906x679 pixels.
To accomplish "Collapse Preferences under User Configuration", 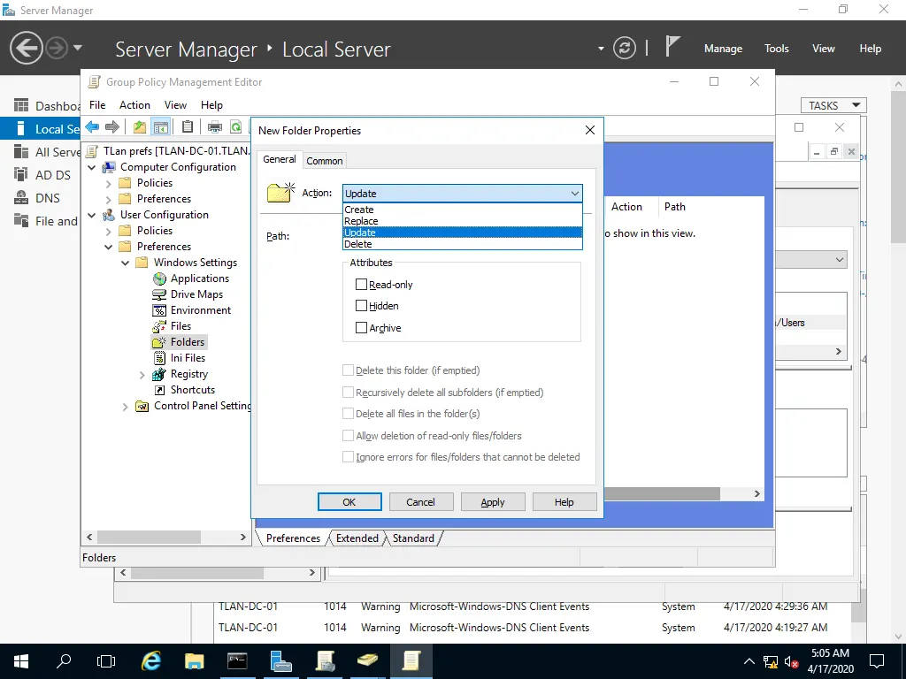I will pyautogui.click(x=109, y=248).
